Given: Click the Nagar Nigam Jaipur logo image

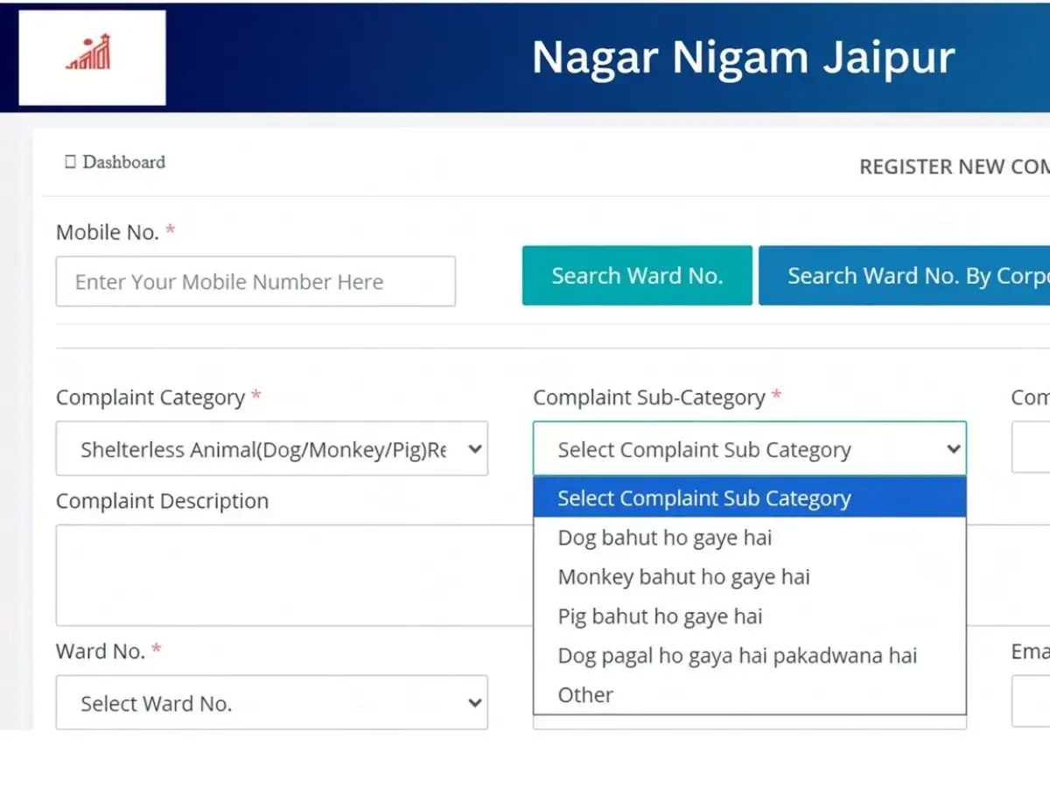Looking at the screenshot, I should [92, 58].
